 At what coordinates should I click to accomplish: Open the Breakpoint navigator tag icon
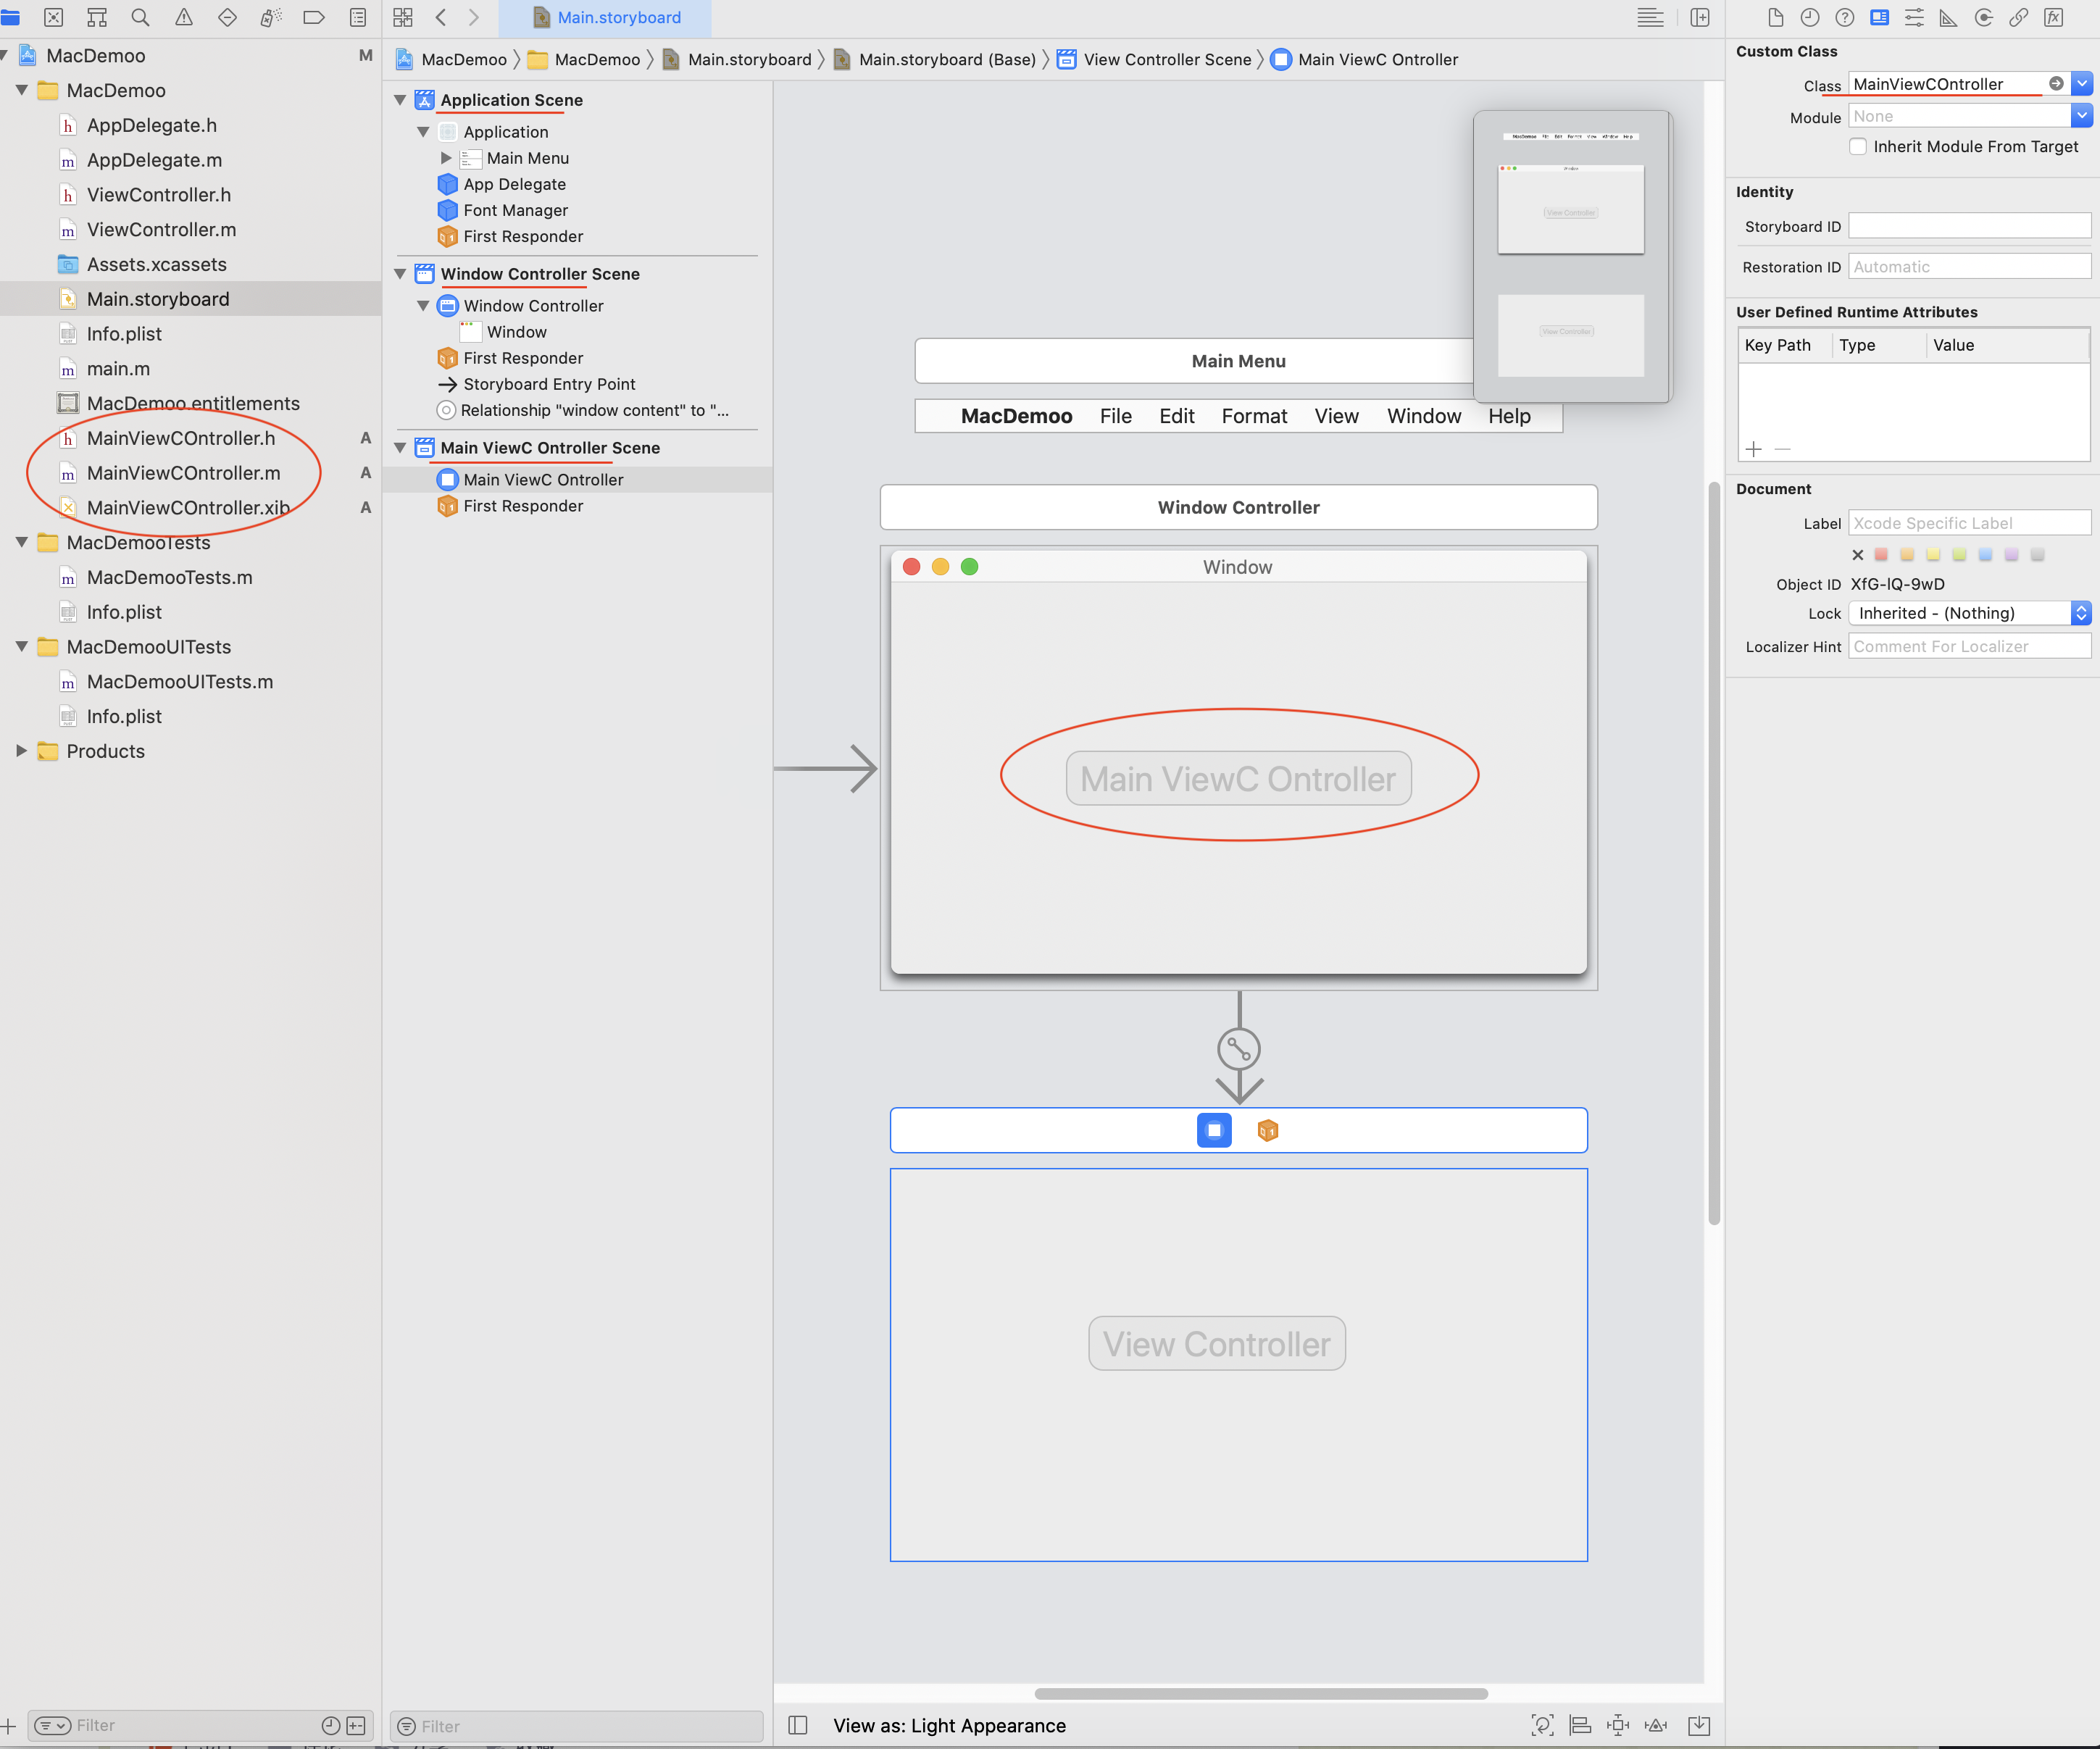(x=314, y=17)
